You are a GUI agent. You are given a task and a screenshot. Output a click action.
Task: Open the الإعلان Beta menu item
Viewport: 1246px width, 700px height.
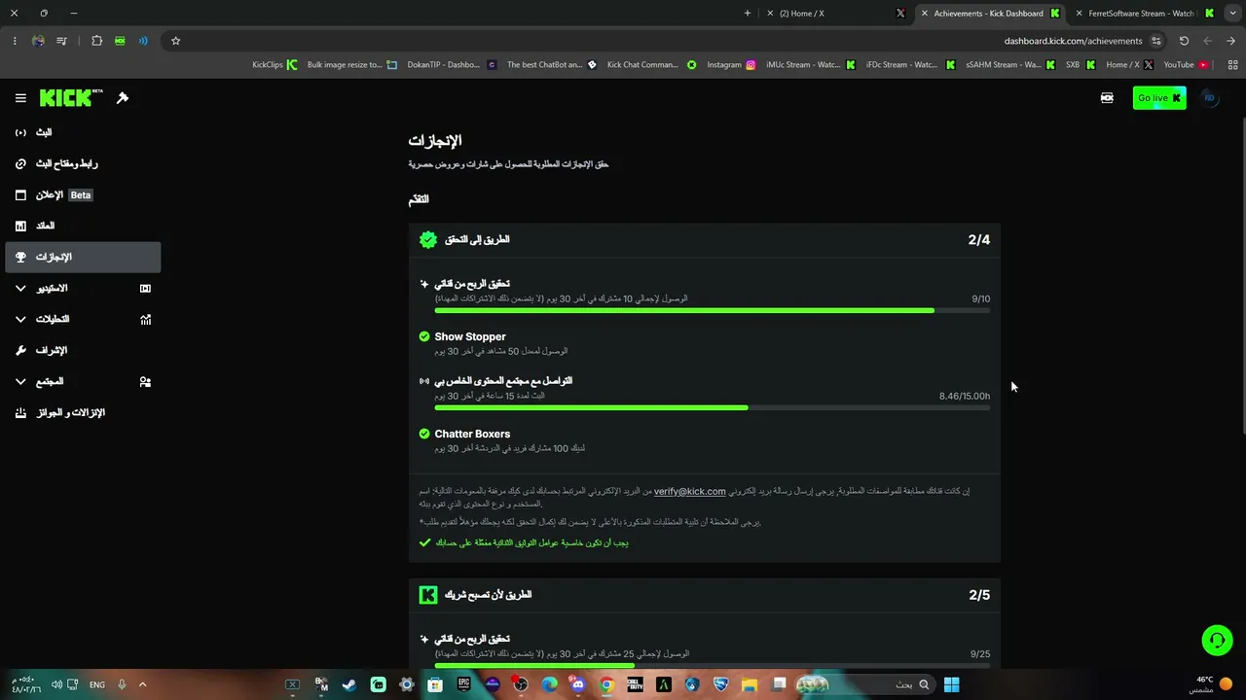[x=83, y=194]
